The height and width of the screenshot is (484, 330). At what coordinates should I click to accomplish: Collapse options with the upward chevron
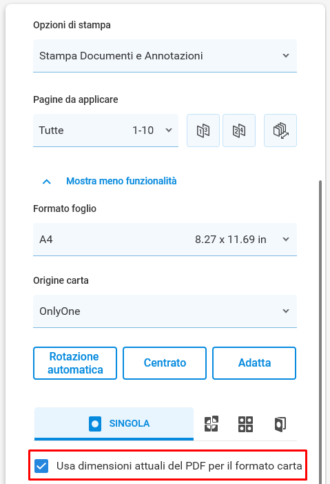[47, 182]
